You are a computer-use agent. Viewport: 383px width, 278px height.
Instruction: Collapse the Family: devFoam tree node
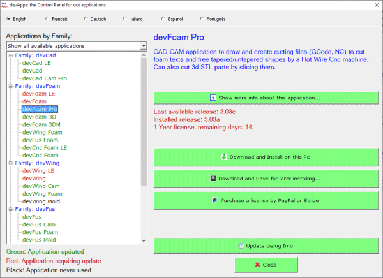10,86
